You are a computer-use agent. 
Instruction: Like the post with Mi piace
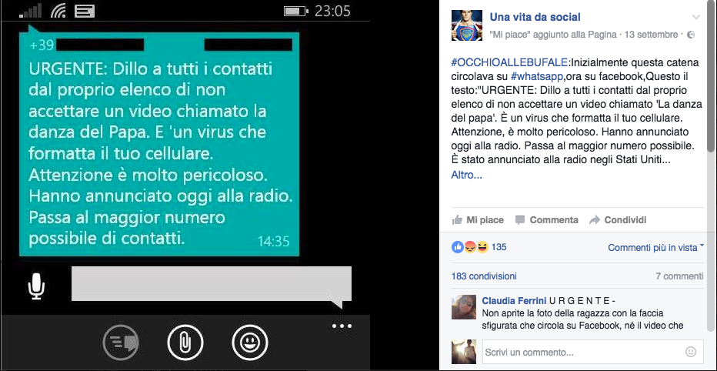(478, 220)
